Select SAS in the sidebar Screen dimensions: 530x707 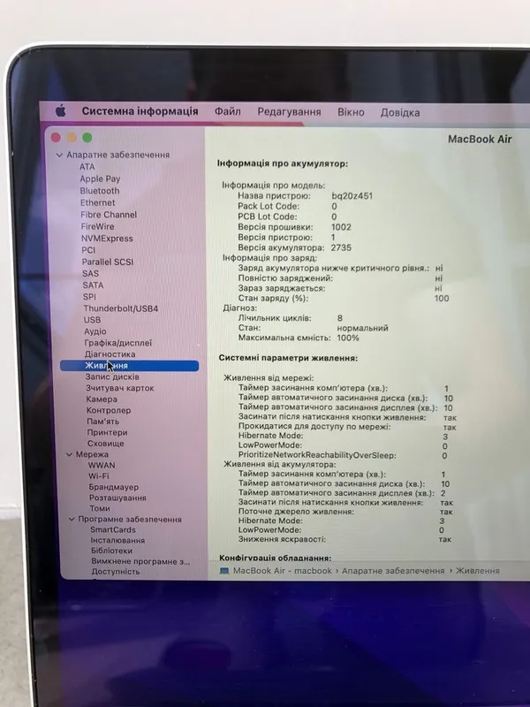click(x=91, y=274)
